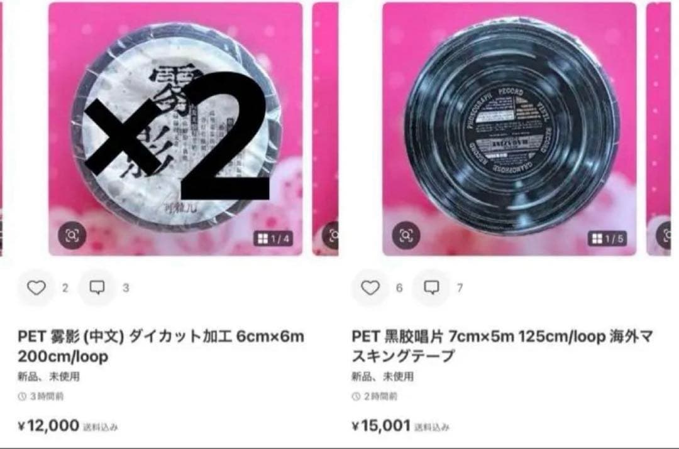Tap 新品、未使用 condition under 霧影 listing
The image size is (679, 449).
[48, 377]
